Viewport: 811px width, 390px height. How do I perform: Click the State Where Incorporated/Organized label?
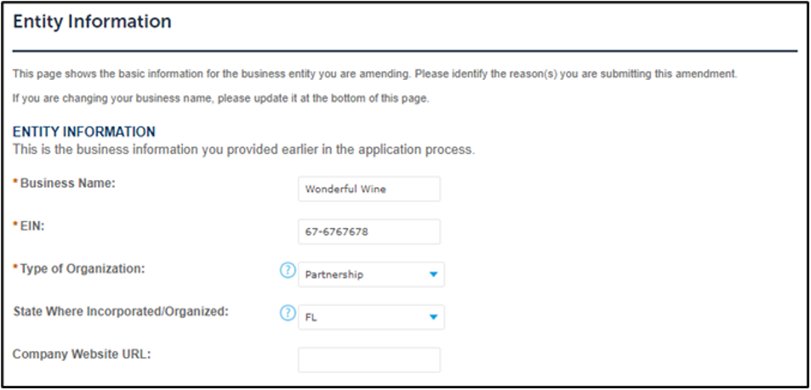pos(121,311)
